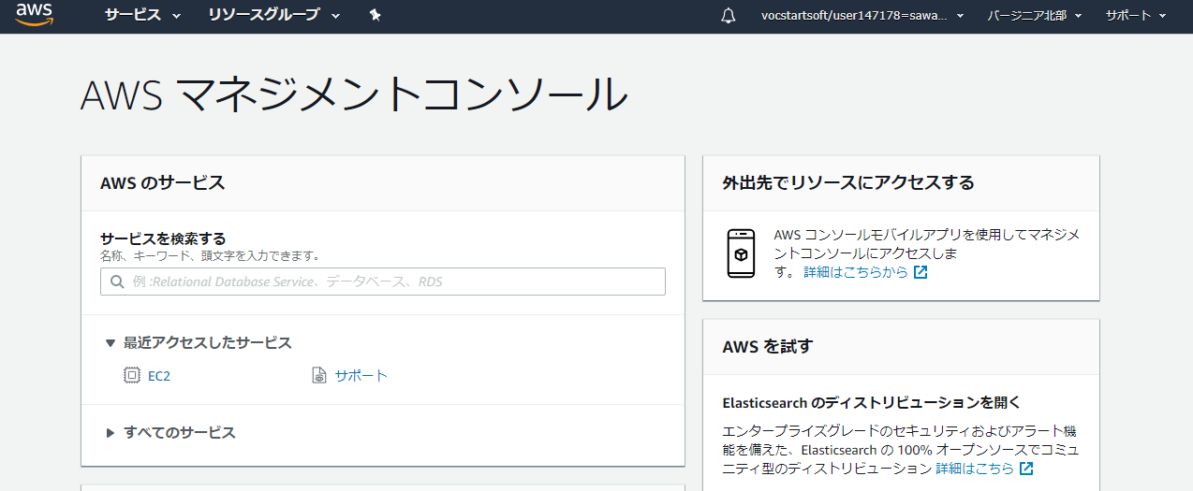
Task: Open the リソースグループ menu
Action: [x=274, y=15]
